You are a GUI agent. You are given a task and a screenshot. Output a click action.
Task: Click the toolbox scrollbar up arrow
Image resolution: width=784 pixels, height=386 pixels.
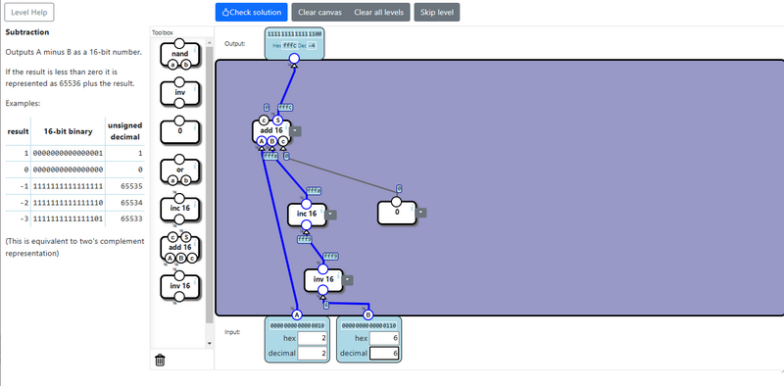coord(210,41)
